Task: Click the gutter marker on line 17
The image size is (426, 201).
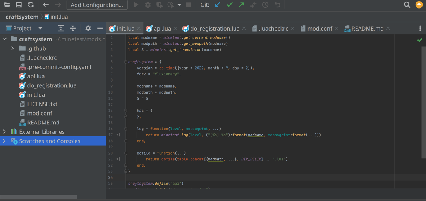Action: pyautogui.click(x=118, y=135)
